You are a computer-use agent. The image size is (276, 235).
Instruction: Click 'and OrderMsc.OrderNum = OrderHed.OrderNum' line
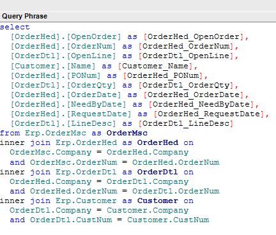(x=114, y=163)
